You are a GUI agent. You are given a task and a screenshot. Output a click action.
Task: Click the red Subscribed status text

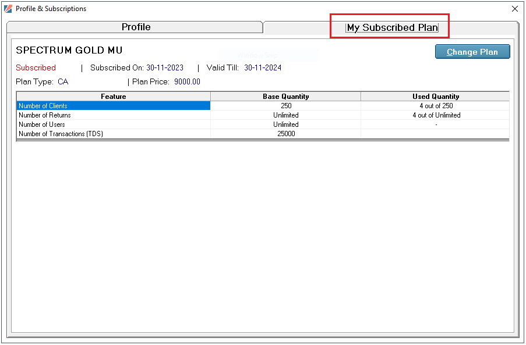[x=36, y=67]
